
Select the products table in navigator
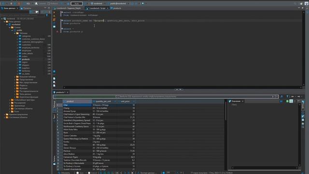click(x=26, y=59)
